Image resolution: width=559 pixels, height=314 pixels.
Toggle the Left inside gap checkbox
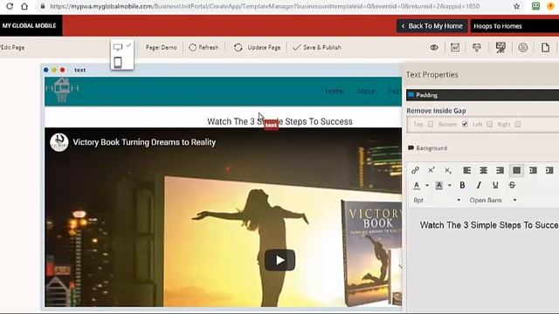coord(489,124)
